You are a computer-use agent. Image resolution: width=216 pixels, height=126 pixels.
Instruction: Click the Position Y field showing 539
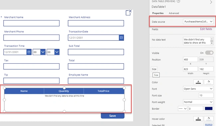point(206,59)
